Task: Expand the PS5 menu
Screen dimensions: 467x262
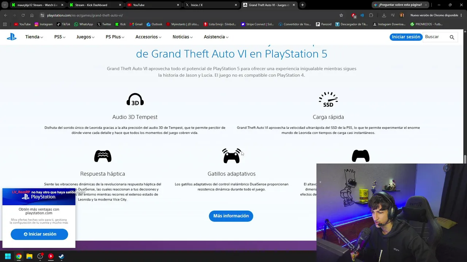Action: tap(60, 37)
